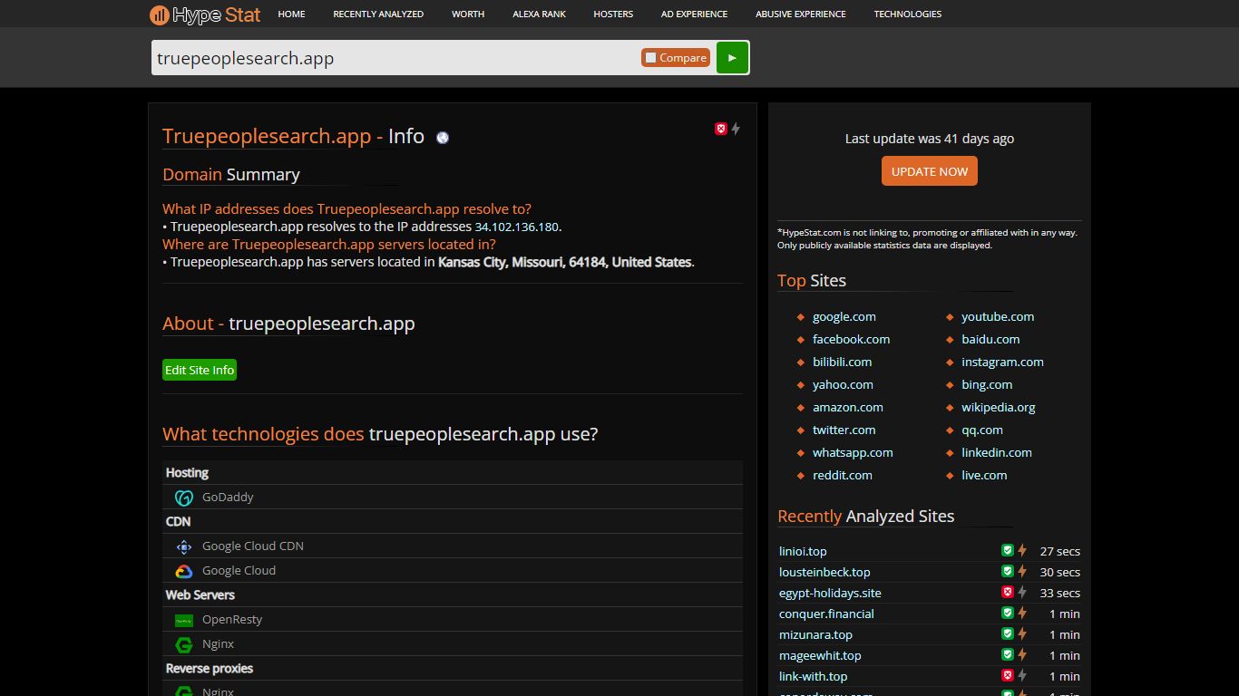1239x696 pixels.
Task: Open the GoDaddy technology entry
Action: pos(228,498)
